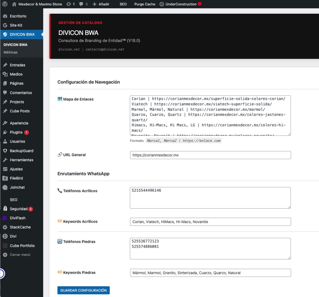319x297 pixels.
Task: Click the Plugins update badge
Action: tap(26, 132)
